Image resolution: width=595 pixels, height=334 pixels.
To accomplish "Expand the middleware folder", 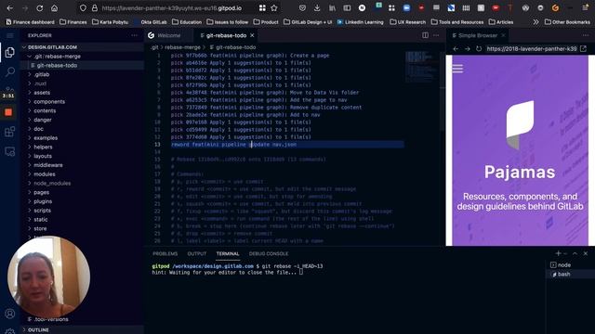I will [48, 165].
